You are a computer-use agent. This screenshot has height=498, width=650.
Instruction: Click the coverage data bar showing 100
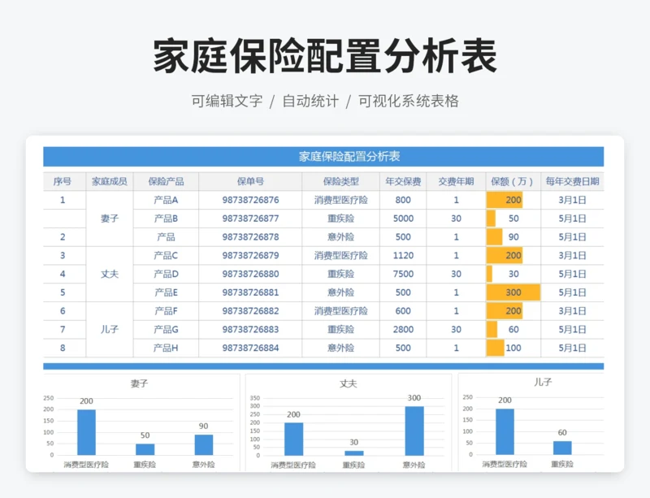tap(496, 348)
